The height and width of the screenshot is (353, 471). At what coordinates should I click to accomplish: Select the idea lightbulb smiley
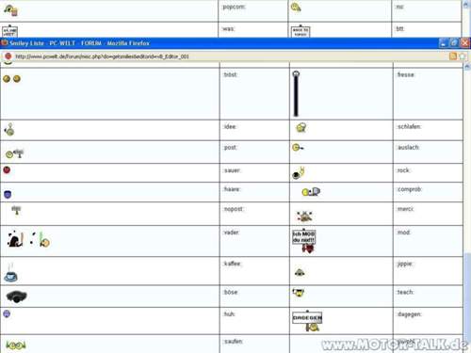click(9, 129)
